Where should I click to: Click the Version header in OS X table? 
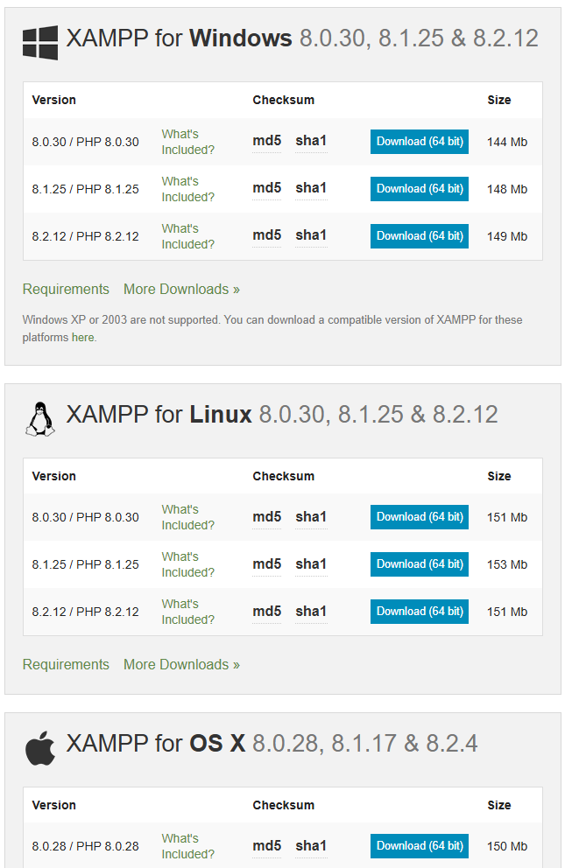click(x=53, y=805)
